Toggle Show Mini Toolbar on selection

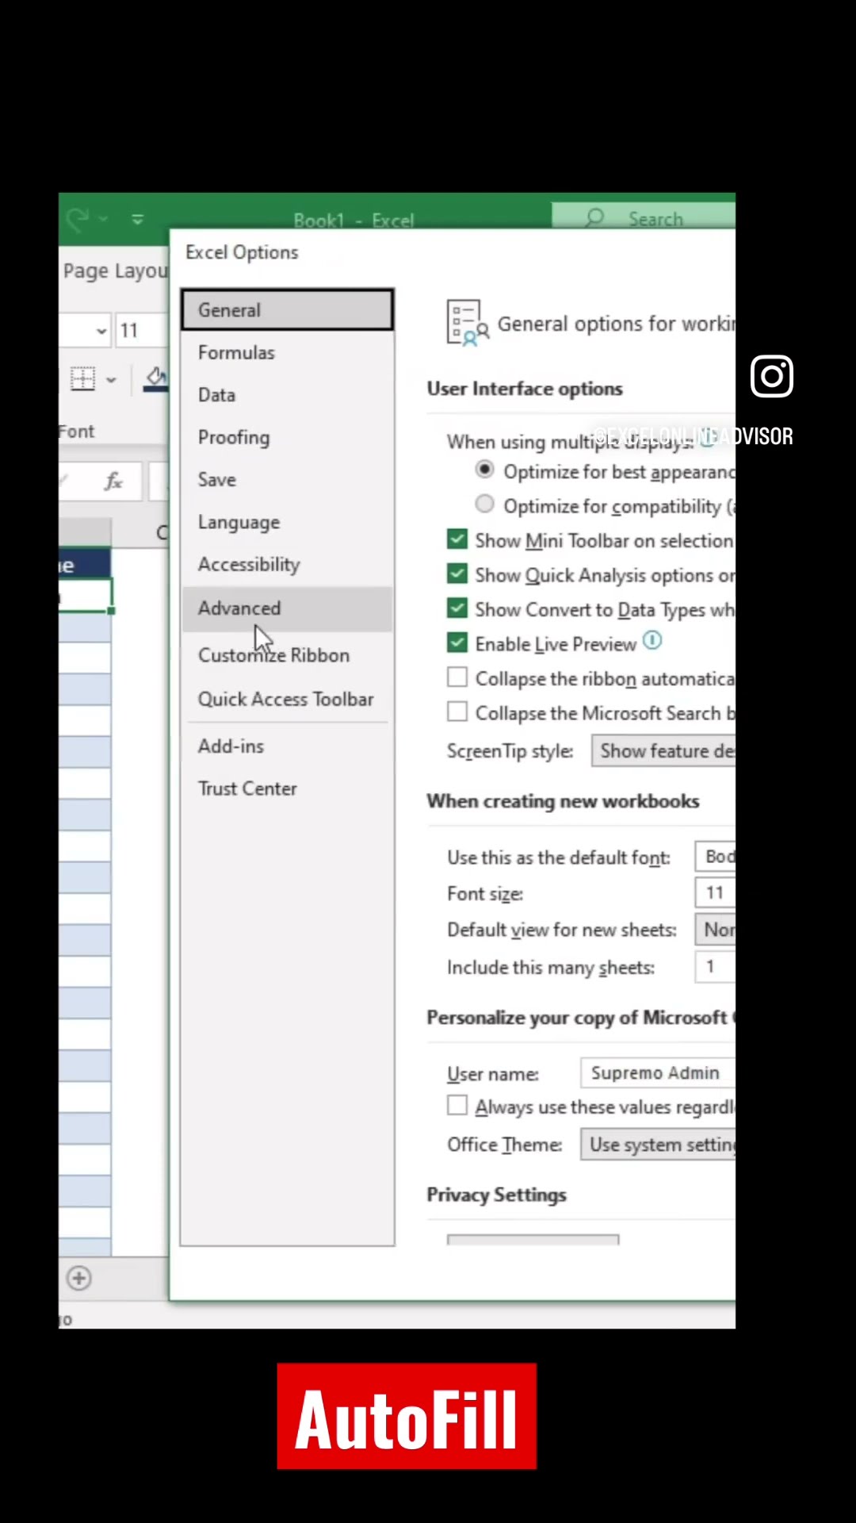(457, 539)
